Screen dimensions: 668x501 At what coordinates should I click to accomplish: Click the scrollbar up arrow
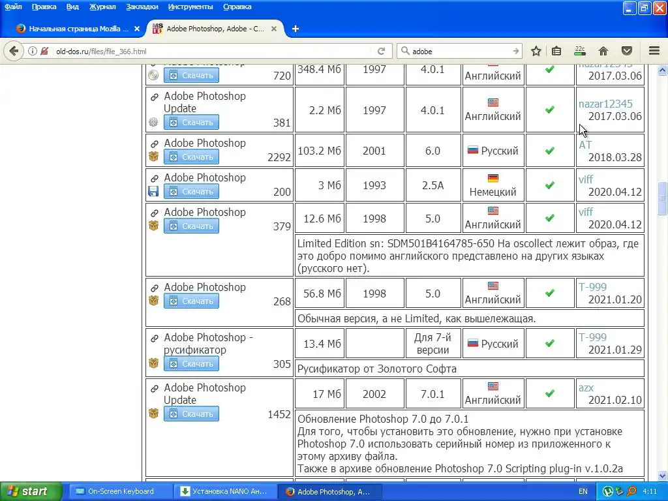[x=662, y=70]
